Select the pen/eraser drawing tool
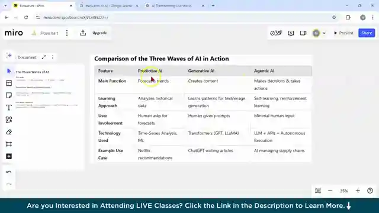Image resolution: width=379 pixels, height=213 pixels. point(9,132)
